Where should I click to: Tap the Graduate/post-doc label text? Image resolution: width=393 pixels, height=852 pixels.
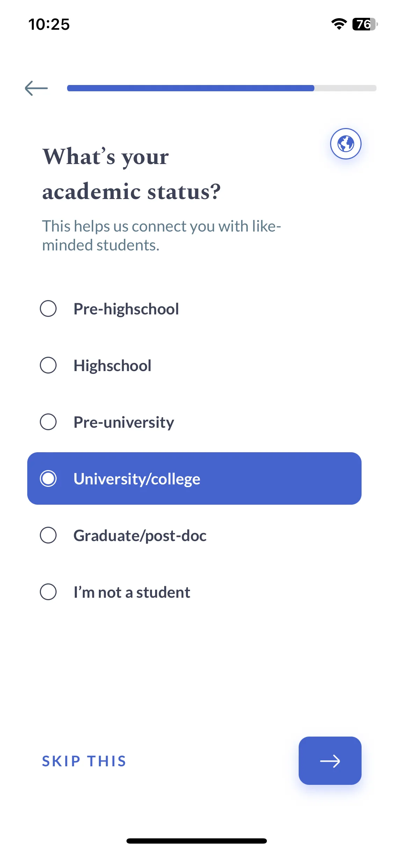click(140, 536)
